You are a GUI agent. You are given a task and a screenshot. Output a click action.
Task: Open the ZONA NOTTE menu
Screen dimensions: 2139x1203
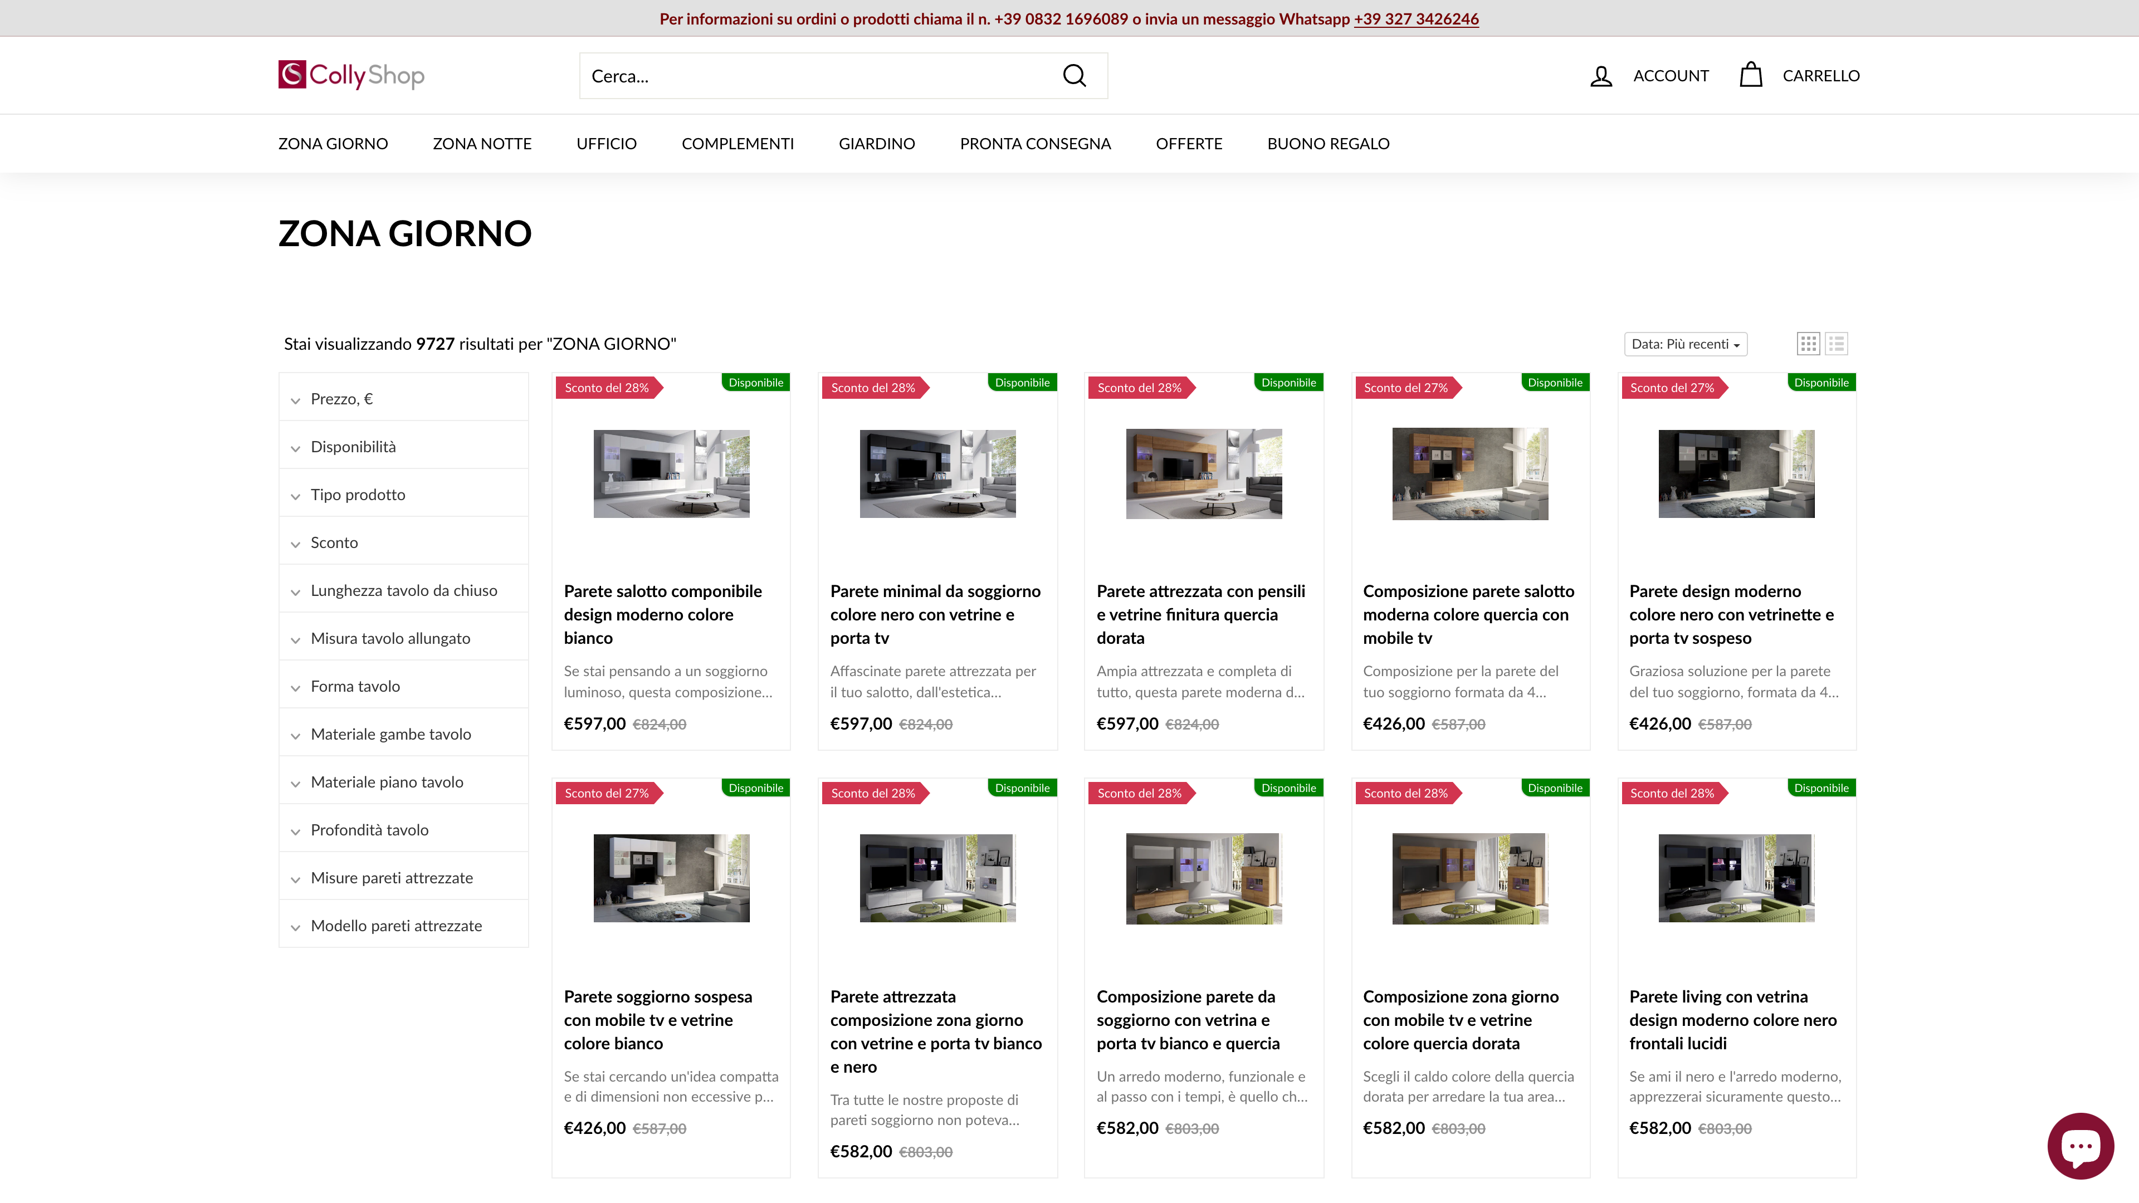tap(482, 143)
